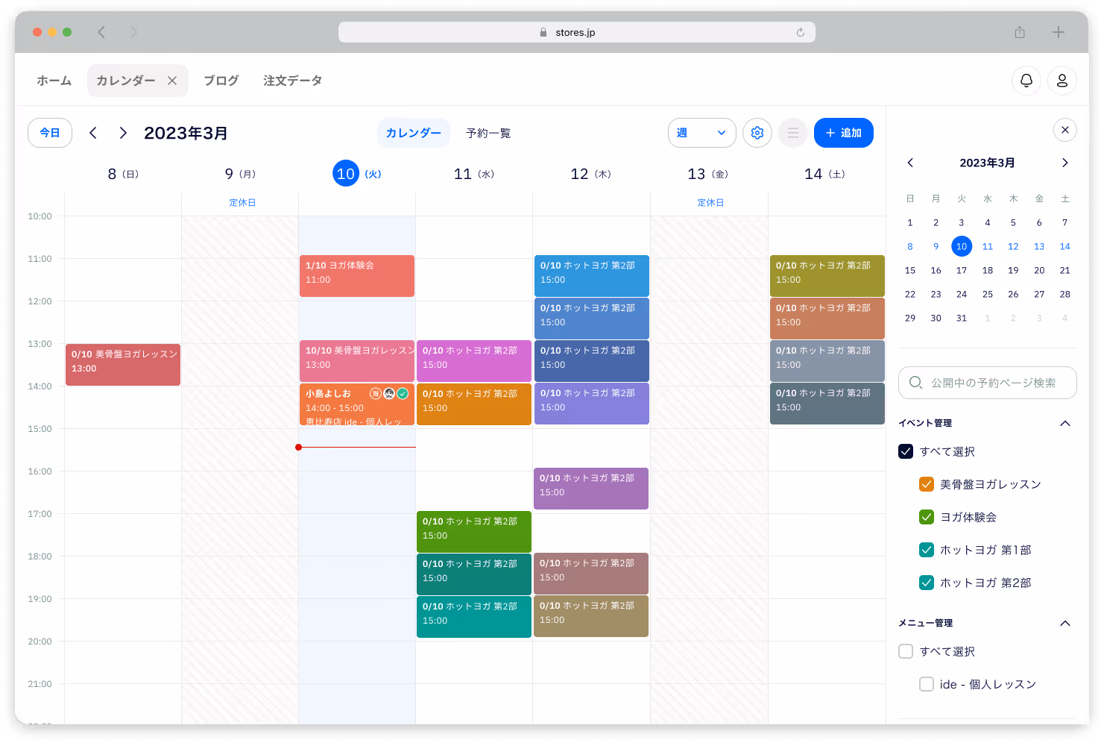The width and height of the screenshot is (1104, 743).
Task: Click the 追加 button
Action: [844, 133]
